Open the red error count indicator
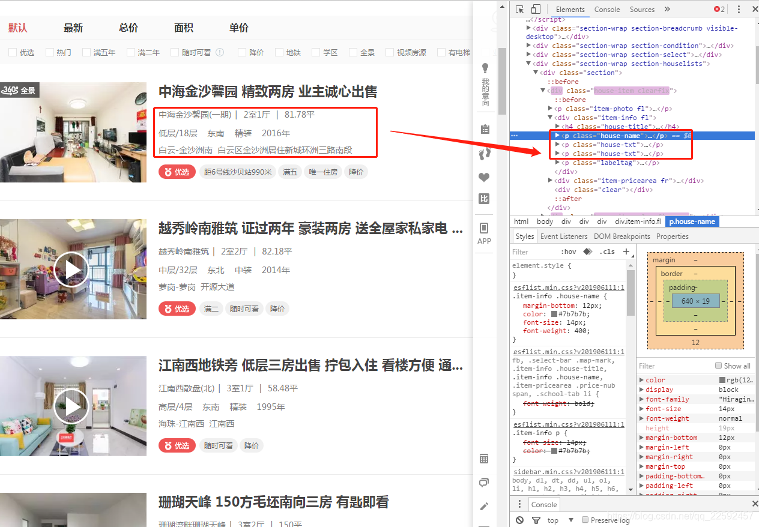759x527 pixels. pyautogui.click(x=719, y=9)
